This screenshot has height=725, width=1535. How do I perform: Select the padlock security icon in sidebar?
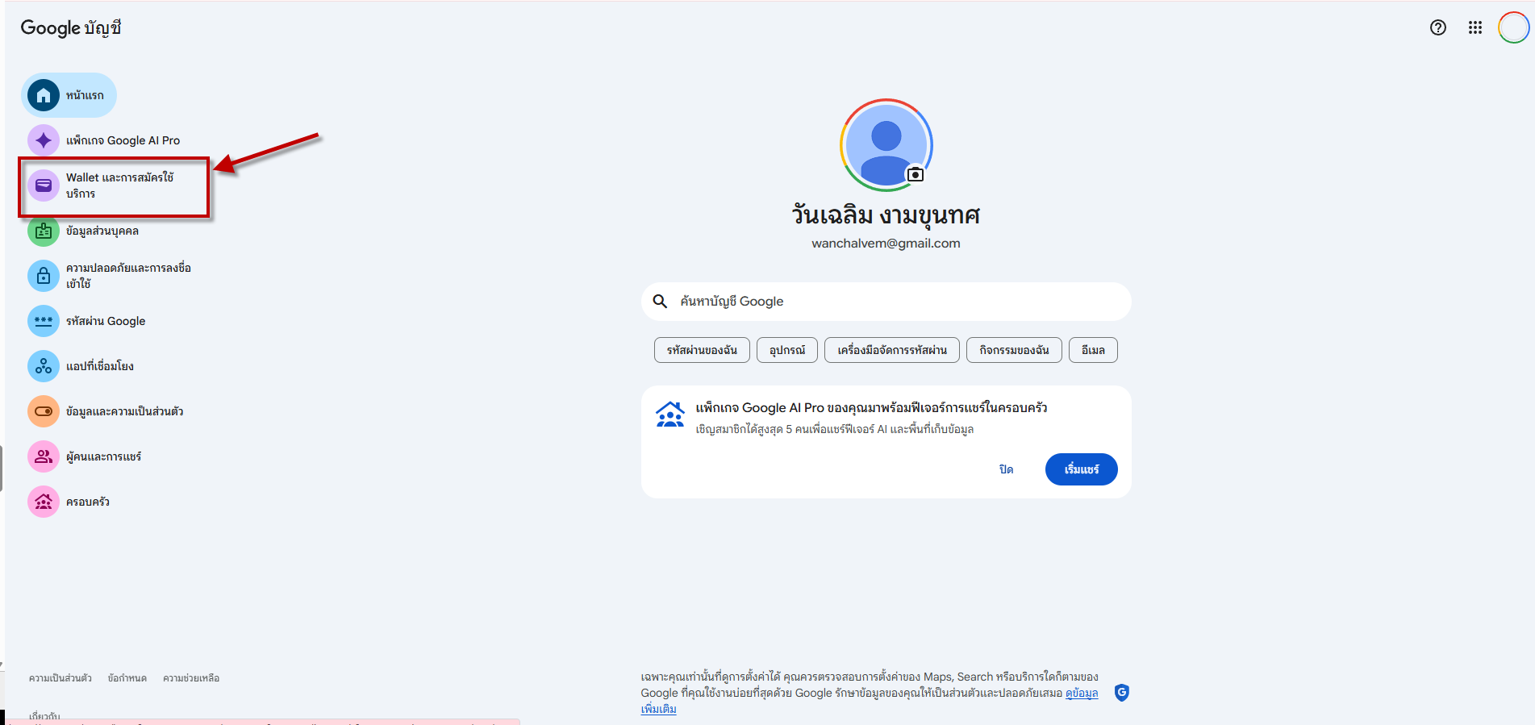click(x=44, y=276)
